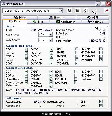This screenshot has width=112, height=116.
Task: Toggle the SolidBurn checkbox
Action: [101, 79]
